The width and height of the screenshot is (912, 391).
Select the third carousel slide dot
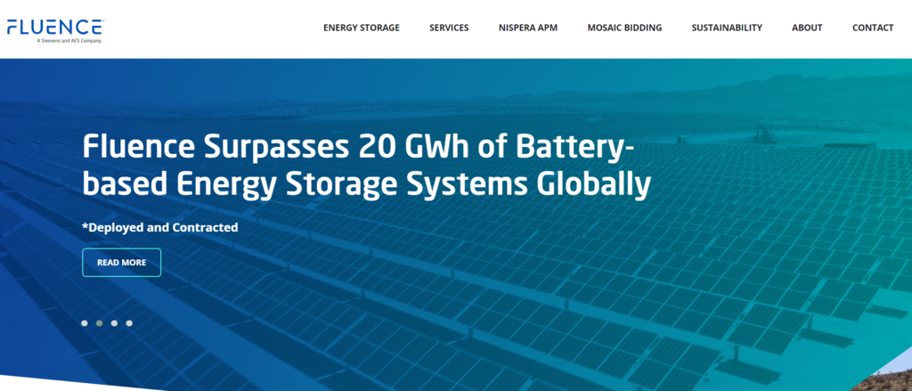115,323
